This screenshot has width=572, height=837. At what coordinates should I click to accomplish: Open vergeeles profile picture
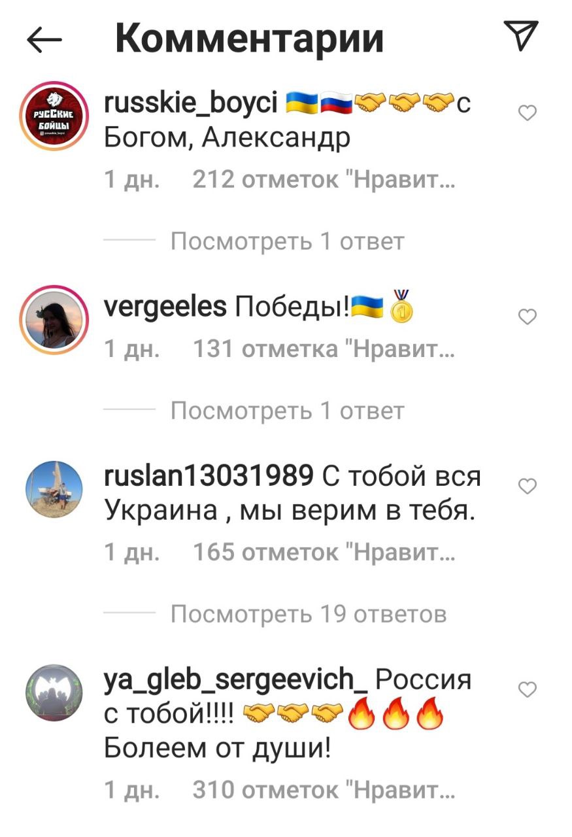55,319
